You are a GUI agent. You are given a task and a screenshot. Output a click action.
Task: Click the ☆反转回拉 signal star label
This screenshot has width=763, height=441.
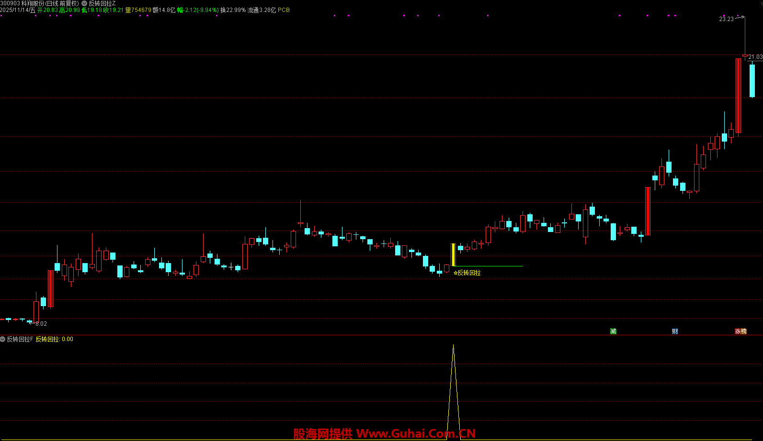pyautogui.click(x=467, y=273)
